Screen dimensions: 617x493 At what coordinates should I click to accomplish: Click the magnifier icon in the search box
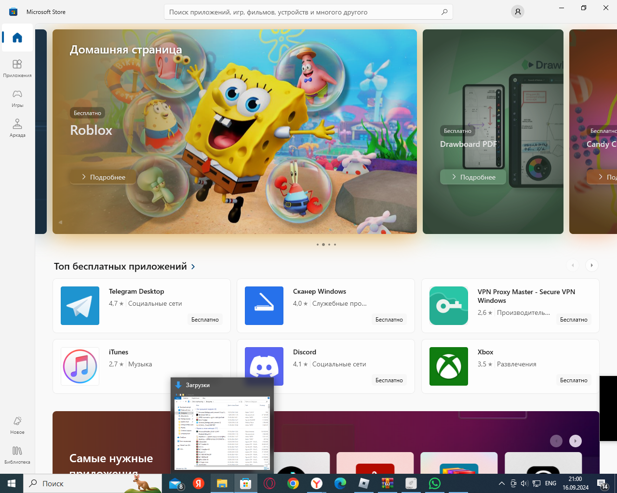[x=444, y=12]
